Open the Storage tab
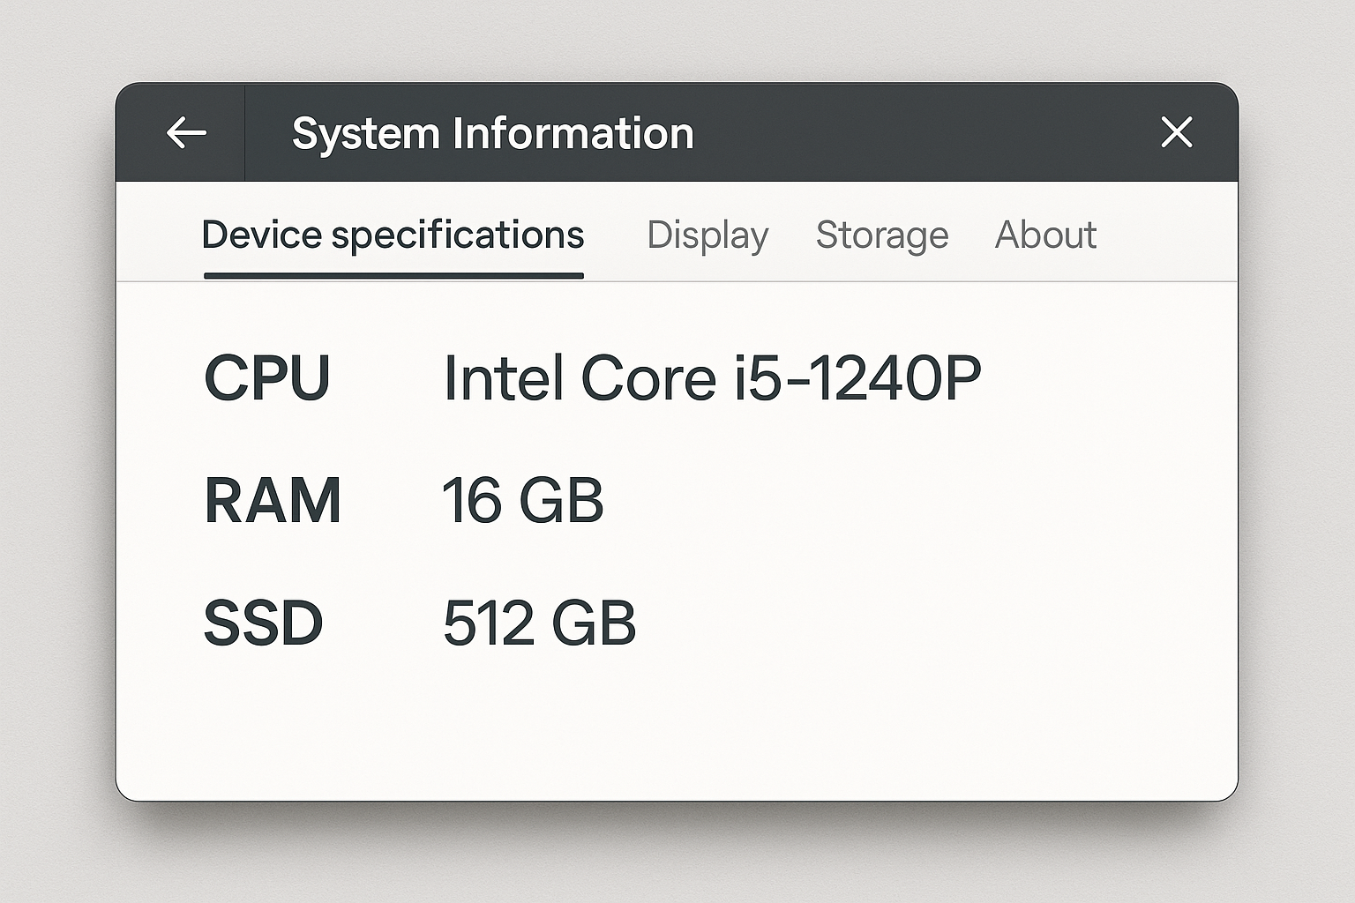 (x=882, y=235)
